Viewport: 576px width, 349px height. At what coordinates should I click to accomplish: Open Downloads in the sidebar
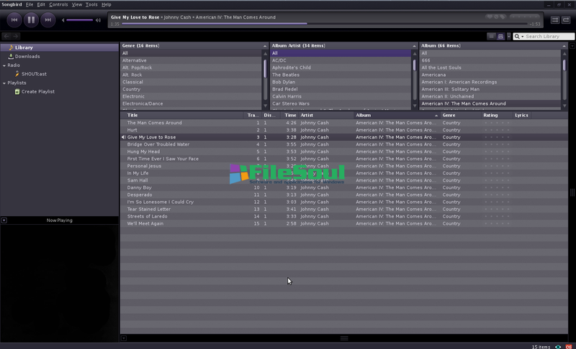tap(27, 56)
